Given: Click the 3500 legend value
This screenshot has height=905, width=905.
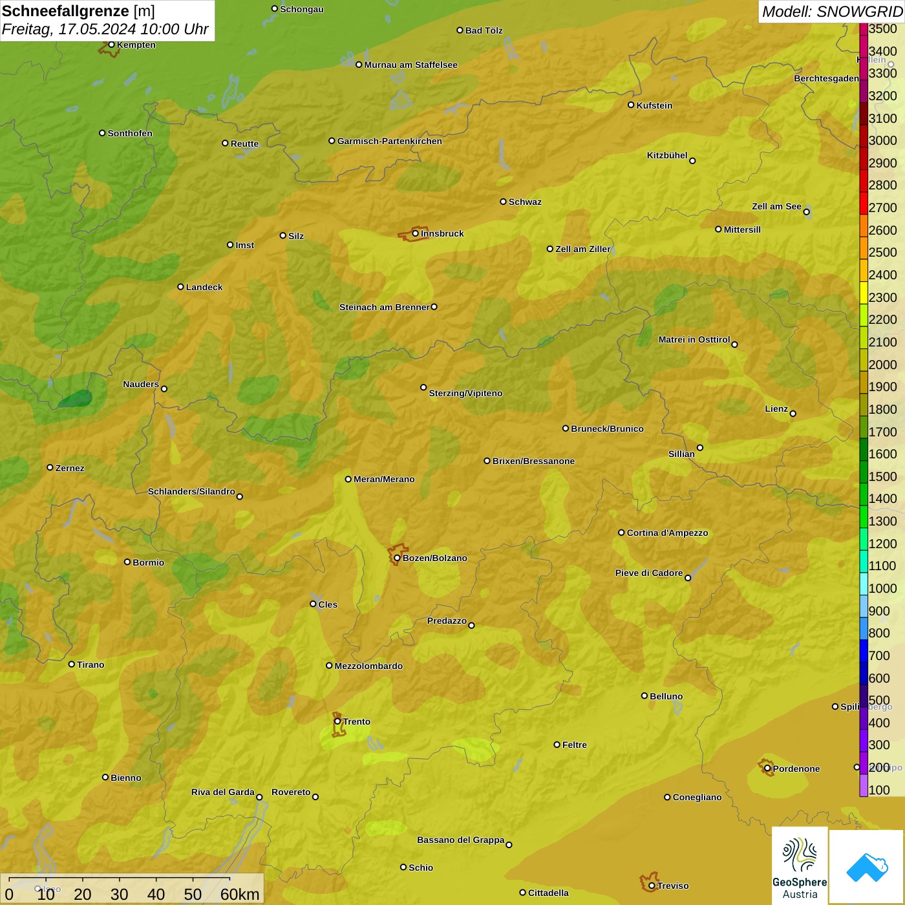Looking at the screenshot, I should 883,29.
